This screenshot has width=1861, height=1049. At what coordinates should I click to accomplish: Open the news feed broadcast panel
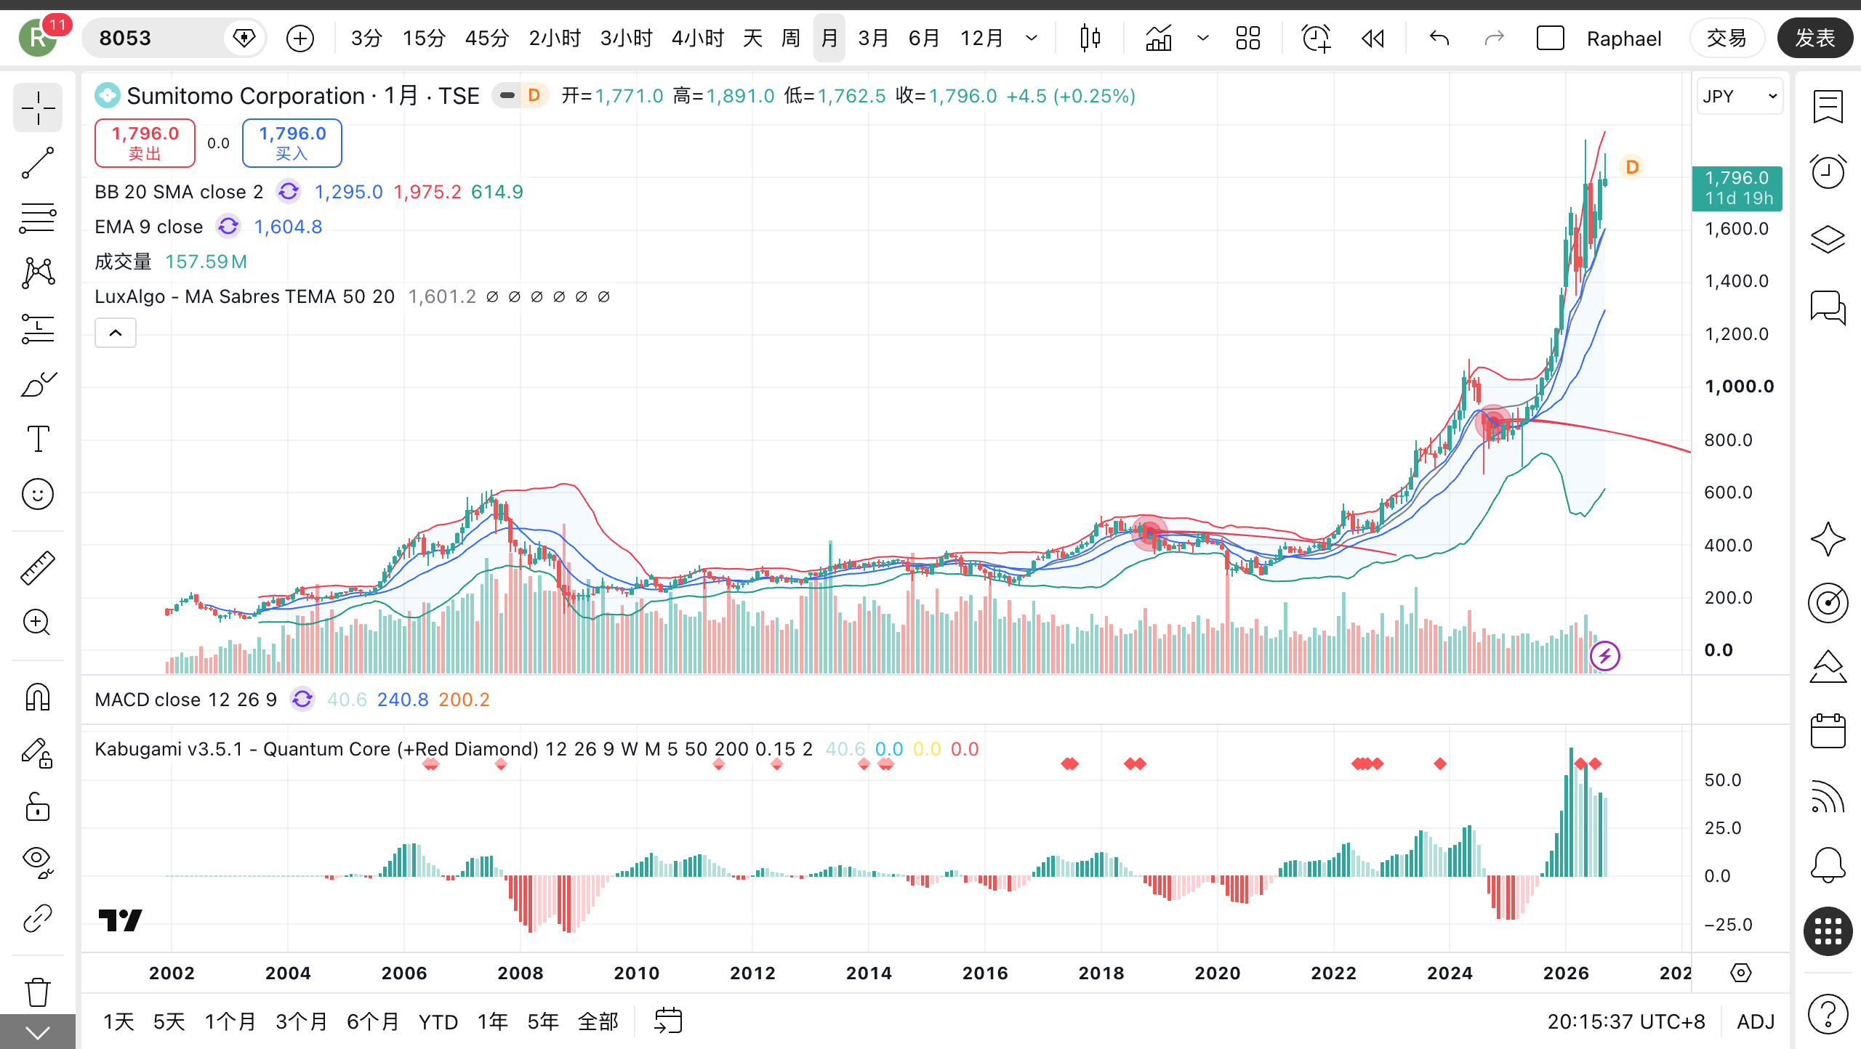(x=1828, y=797)
